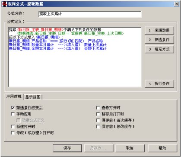Click the 公式名称 input field
This screenshot has width=181, height=157.
click(x=90, y=14)
